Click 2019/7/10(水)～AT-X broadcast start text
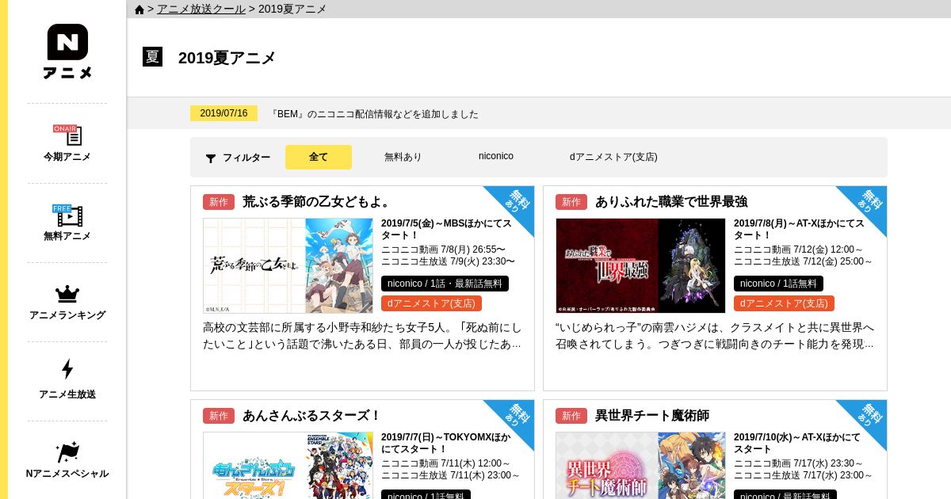This screenshot has width=951, height=499. (x=797, y=443)
